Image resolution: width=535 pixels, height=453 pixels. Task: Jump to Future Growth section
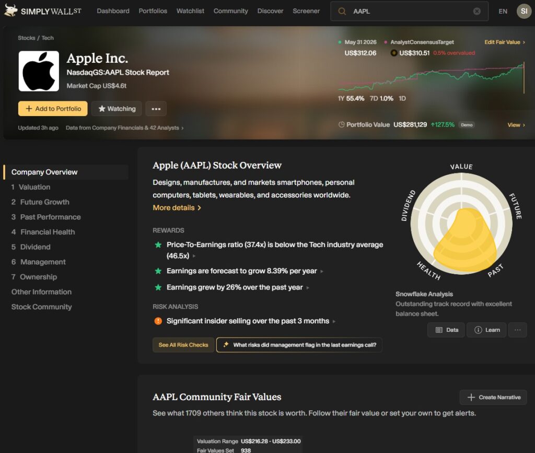point(40,202)
